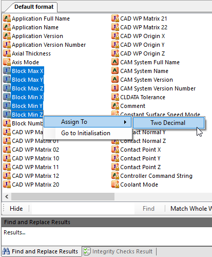Click the Comment parameter icon
This screenshot has width=212, height=257.
tap(115, 106)
